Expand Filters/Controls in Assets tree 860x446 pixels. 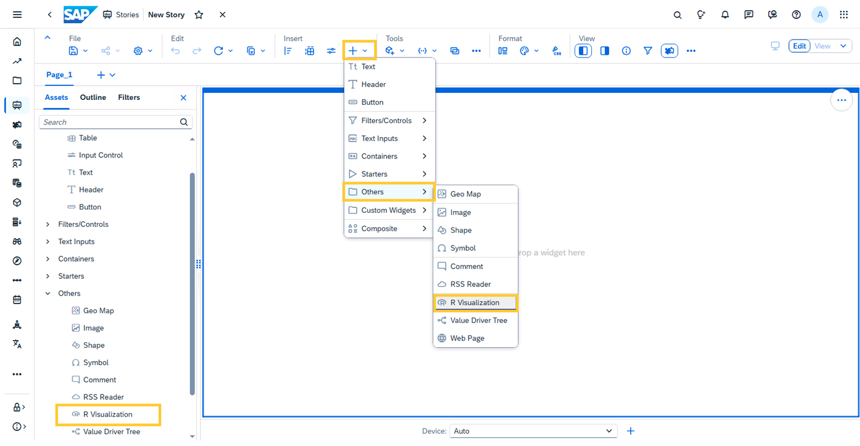(x=48, y=224)
